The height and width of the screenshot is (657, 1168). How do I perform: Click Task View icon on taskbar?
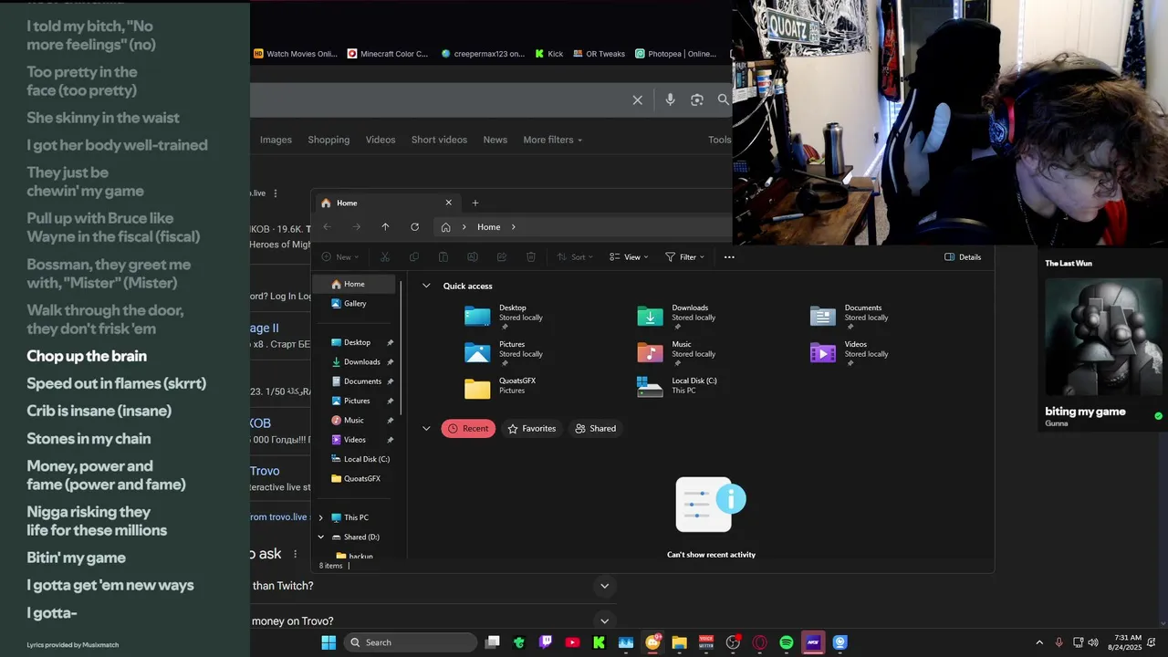pos(493,642)
